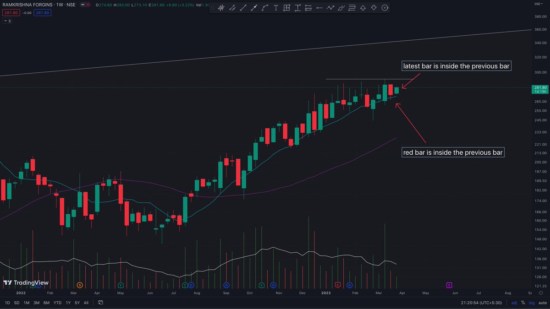The width and height of the screenshot is (550, 309).
Task: Enable the adj adjusted-data setting
Action: pyautogui.click(x=514, y=303)
